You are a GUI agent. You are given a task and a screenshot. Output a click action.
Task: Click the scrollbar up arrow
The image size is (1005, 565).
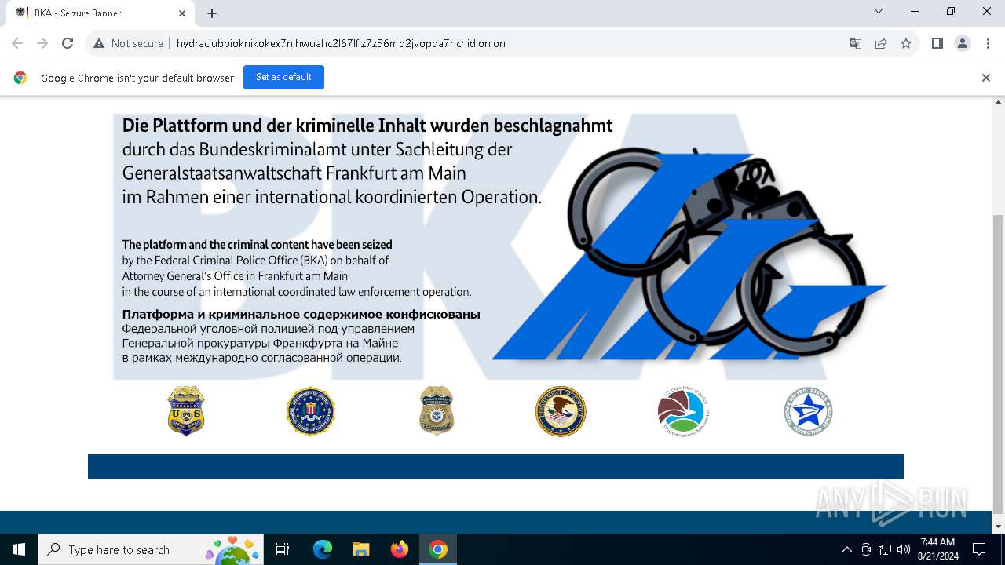(x=998, y=103)
